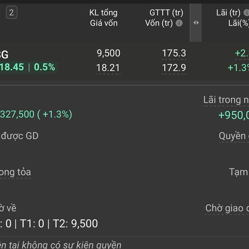Viewport: 249px width, 249px height.
Task: Click the info icon beside Vốn (tr)
Action: pyautogui.click(x=179, y=23)
